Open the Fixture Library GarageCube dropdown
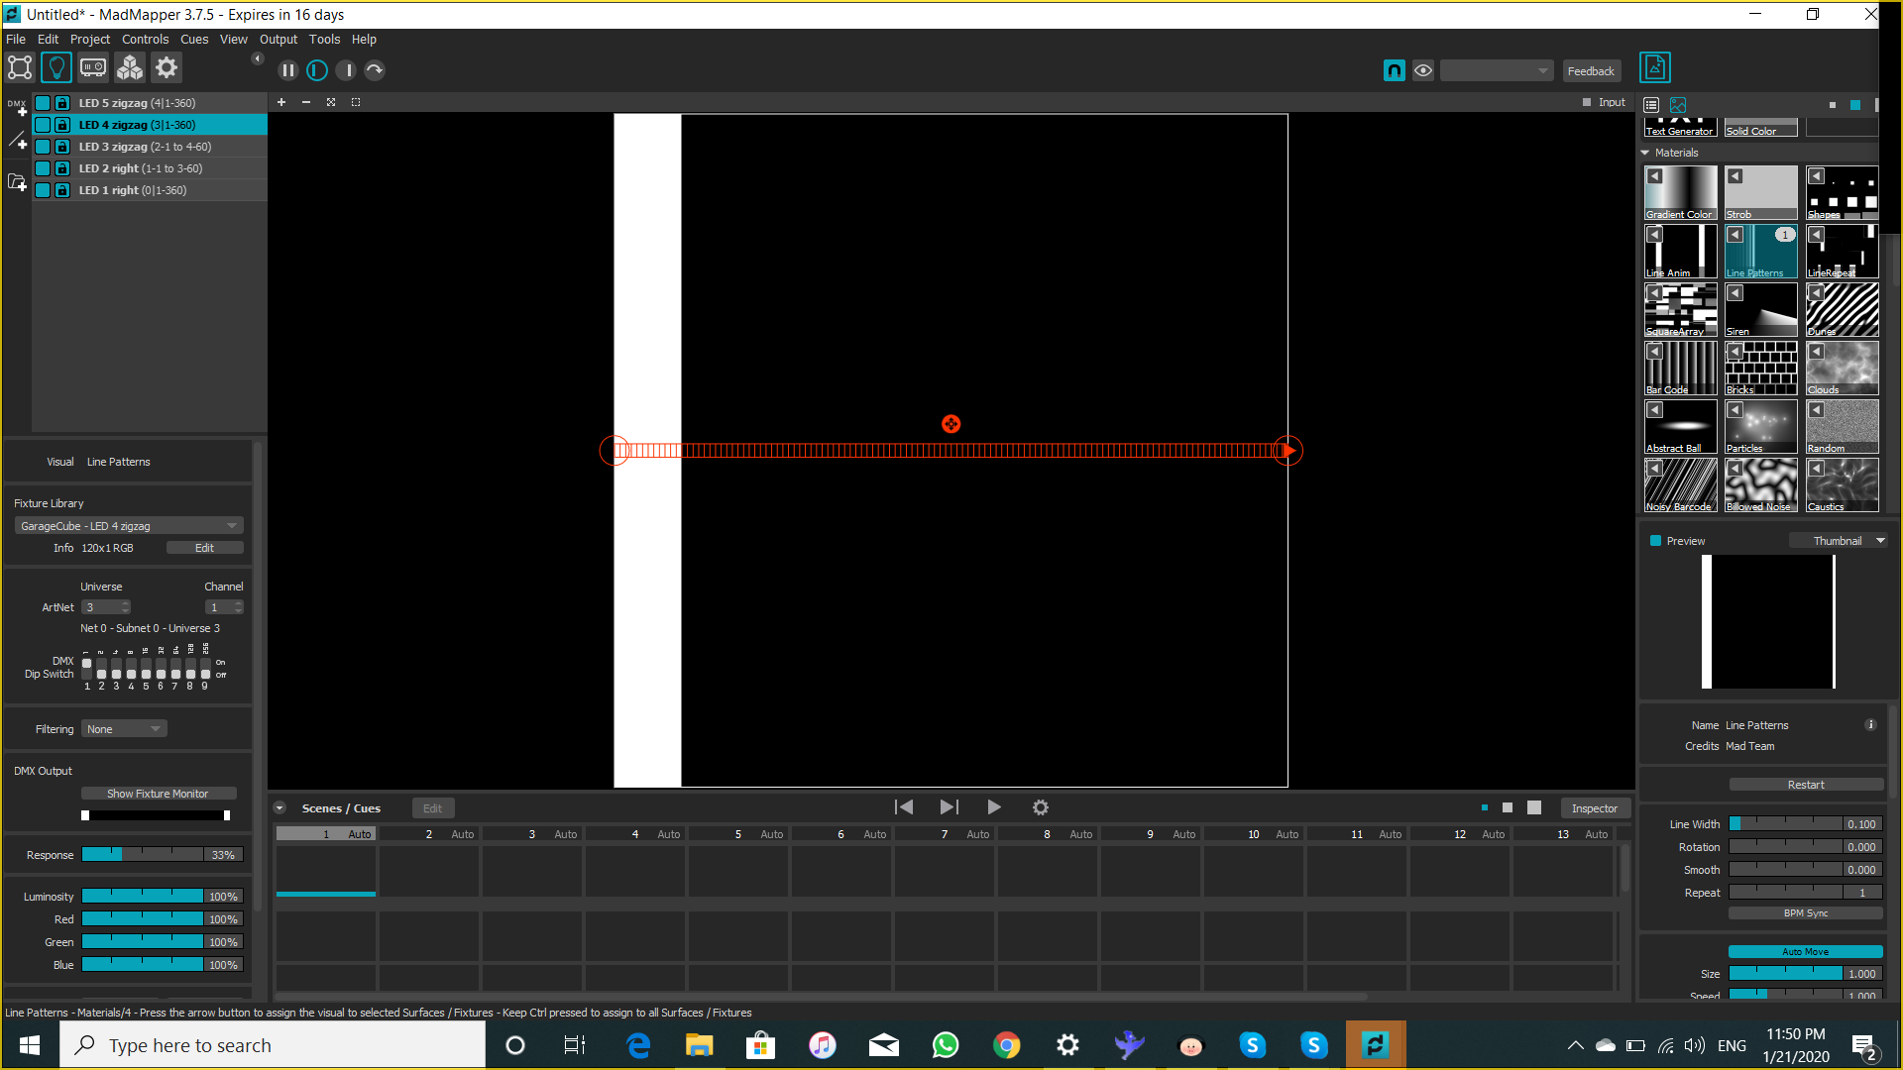Viewport: 1903px width, 1070px height. (129, 526)
